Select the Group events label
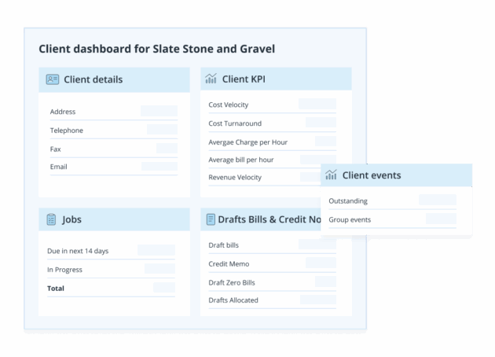495x357 pixels. click(x=350, y=219)
